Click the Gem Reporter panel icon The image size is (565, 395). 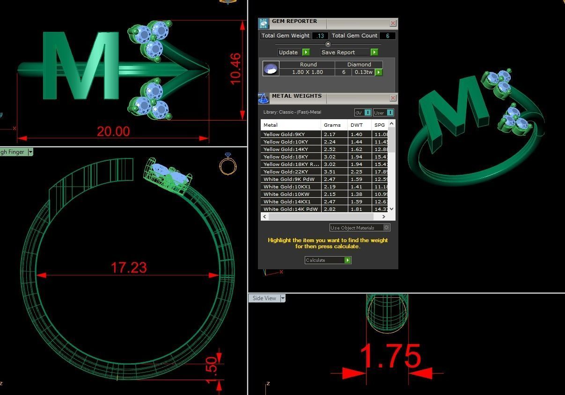(264, 23)
